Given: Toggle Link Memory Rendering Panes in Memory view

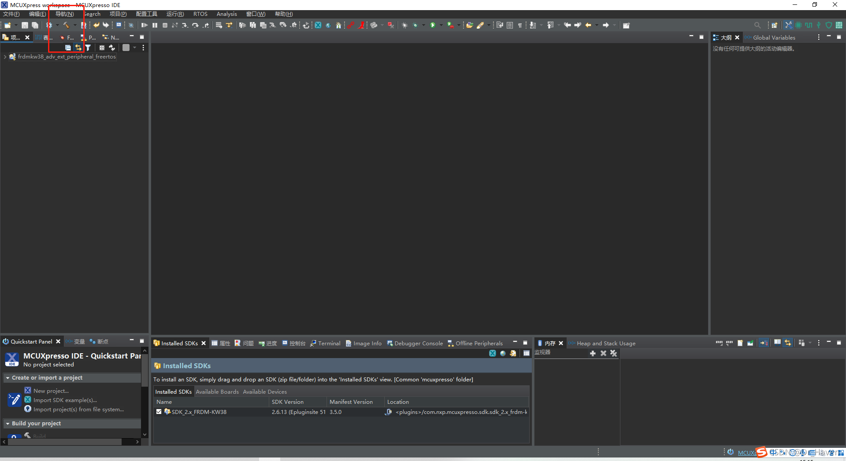Looking at the screenshot, I should 788,343.
